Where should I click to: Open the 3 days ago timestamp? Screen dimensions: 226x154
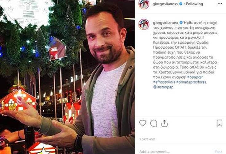(147, 139)
